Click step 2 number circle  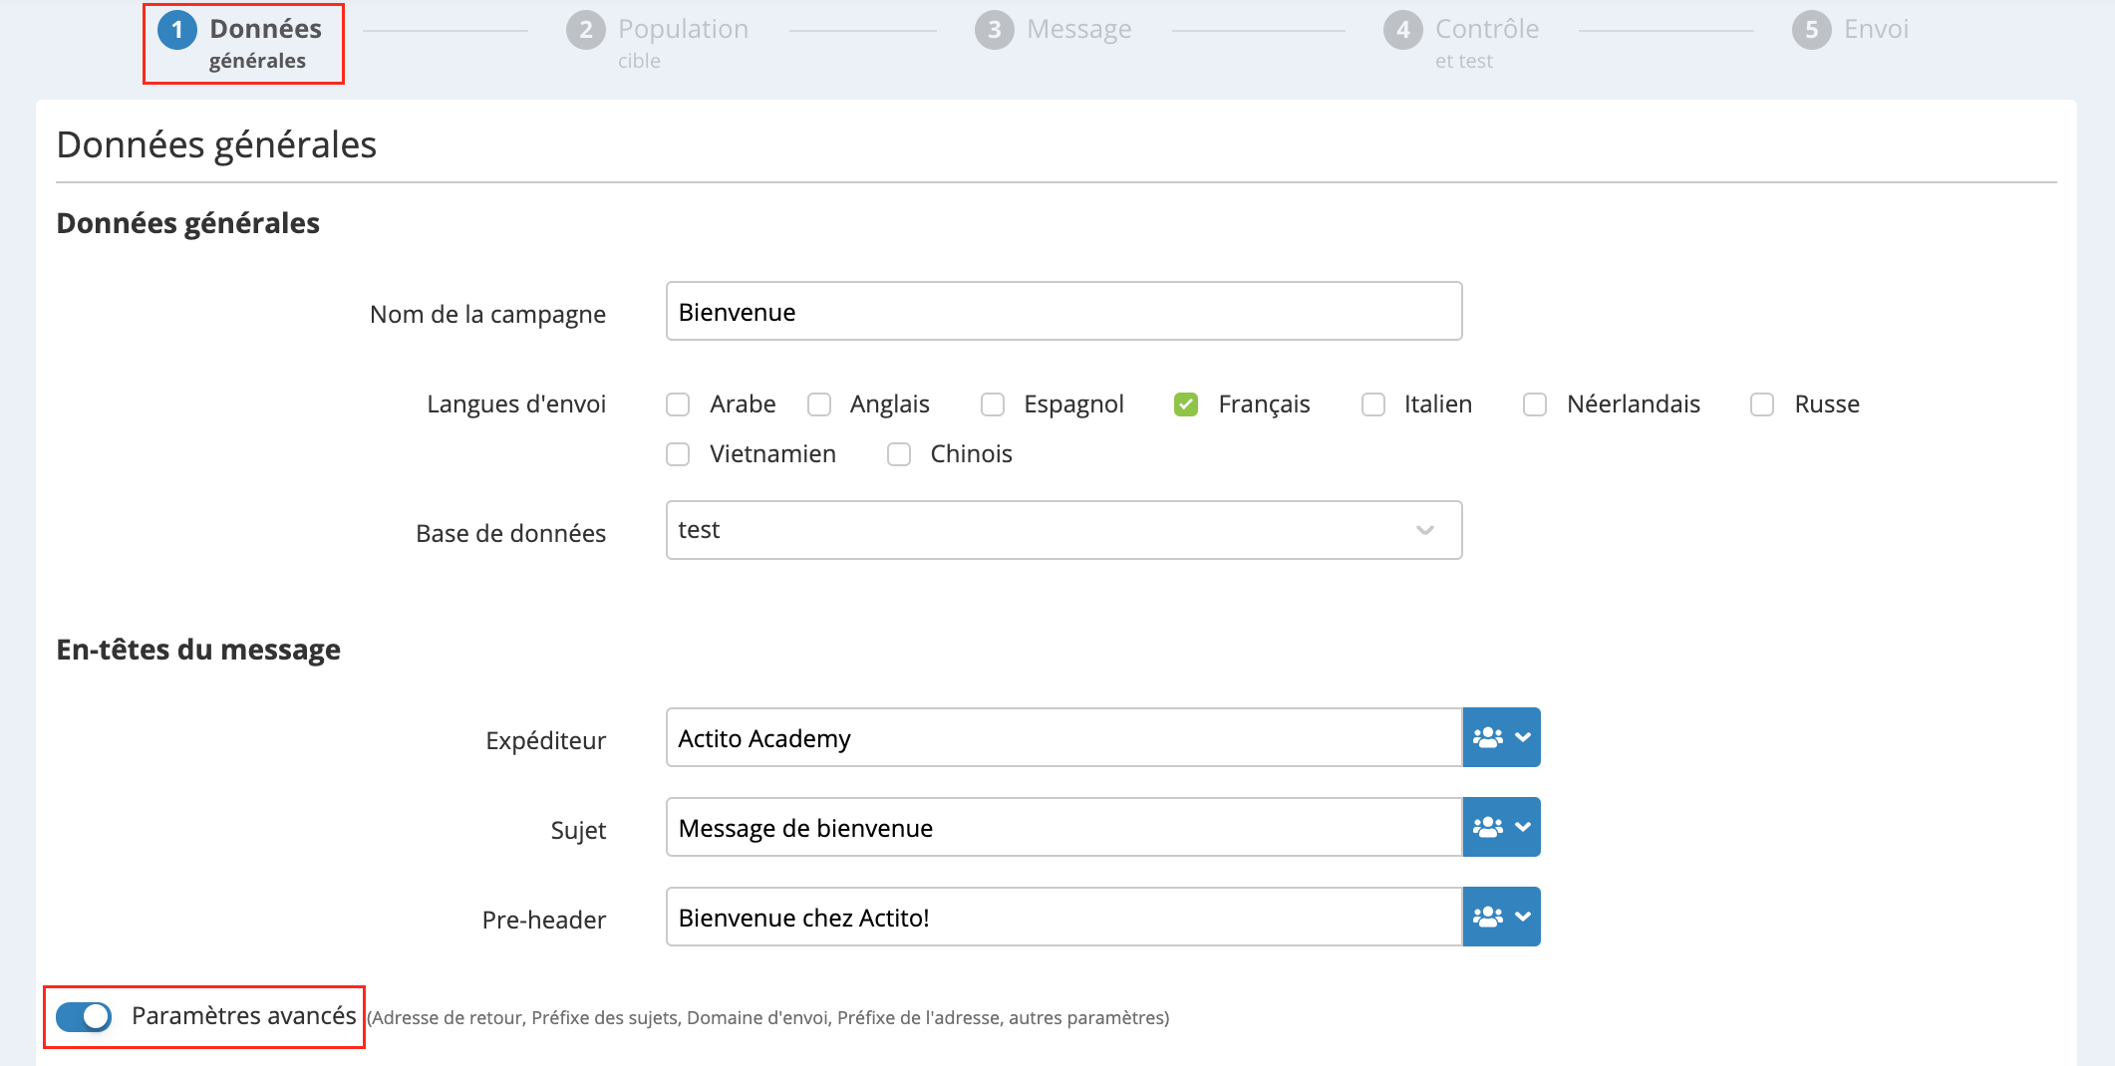[586, 30]
